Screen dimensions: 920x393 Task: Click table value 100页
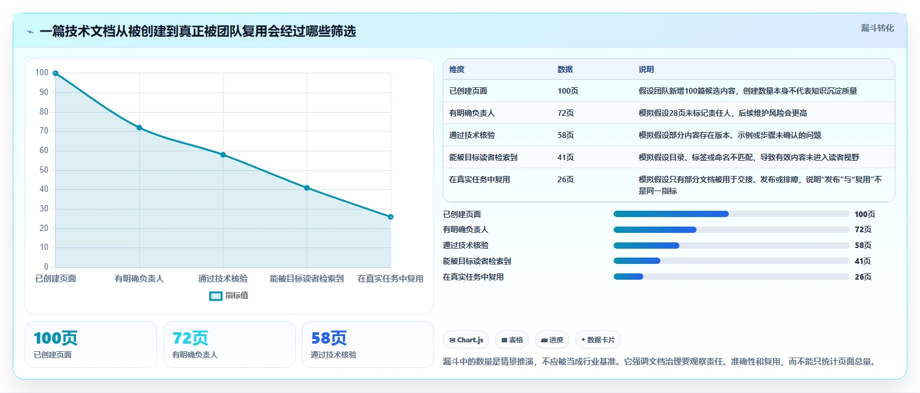[567, 91]
